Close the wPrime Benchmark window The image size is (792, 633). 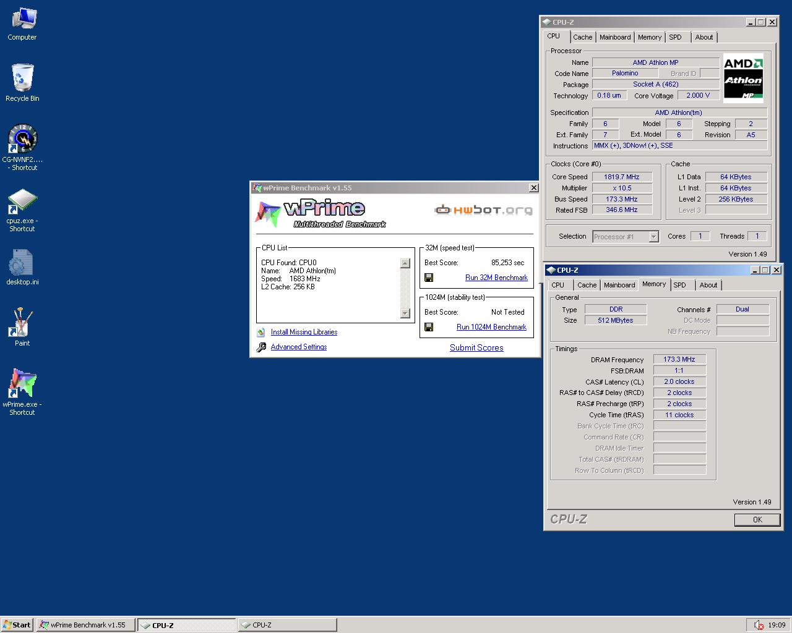pos(534,188)
